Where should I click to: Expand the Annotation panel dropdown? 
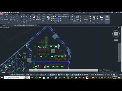(x=38, y=23)
